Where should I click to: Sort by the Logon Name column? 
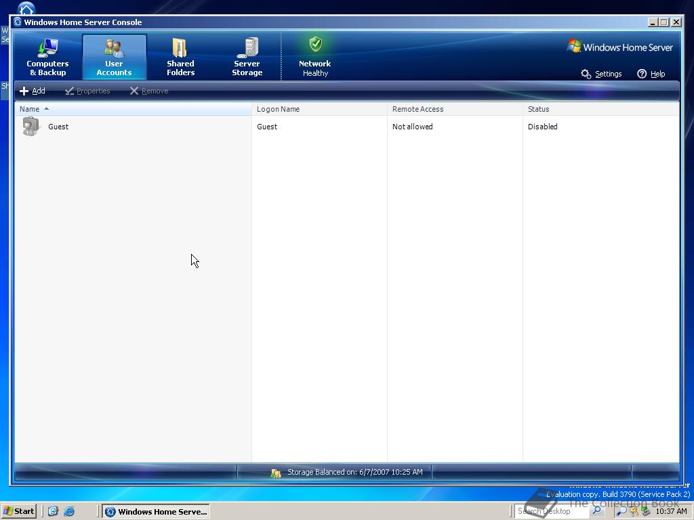(x=319, y=109)
